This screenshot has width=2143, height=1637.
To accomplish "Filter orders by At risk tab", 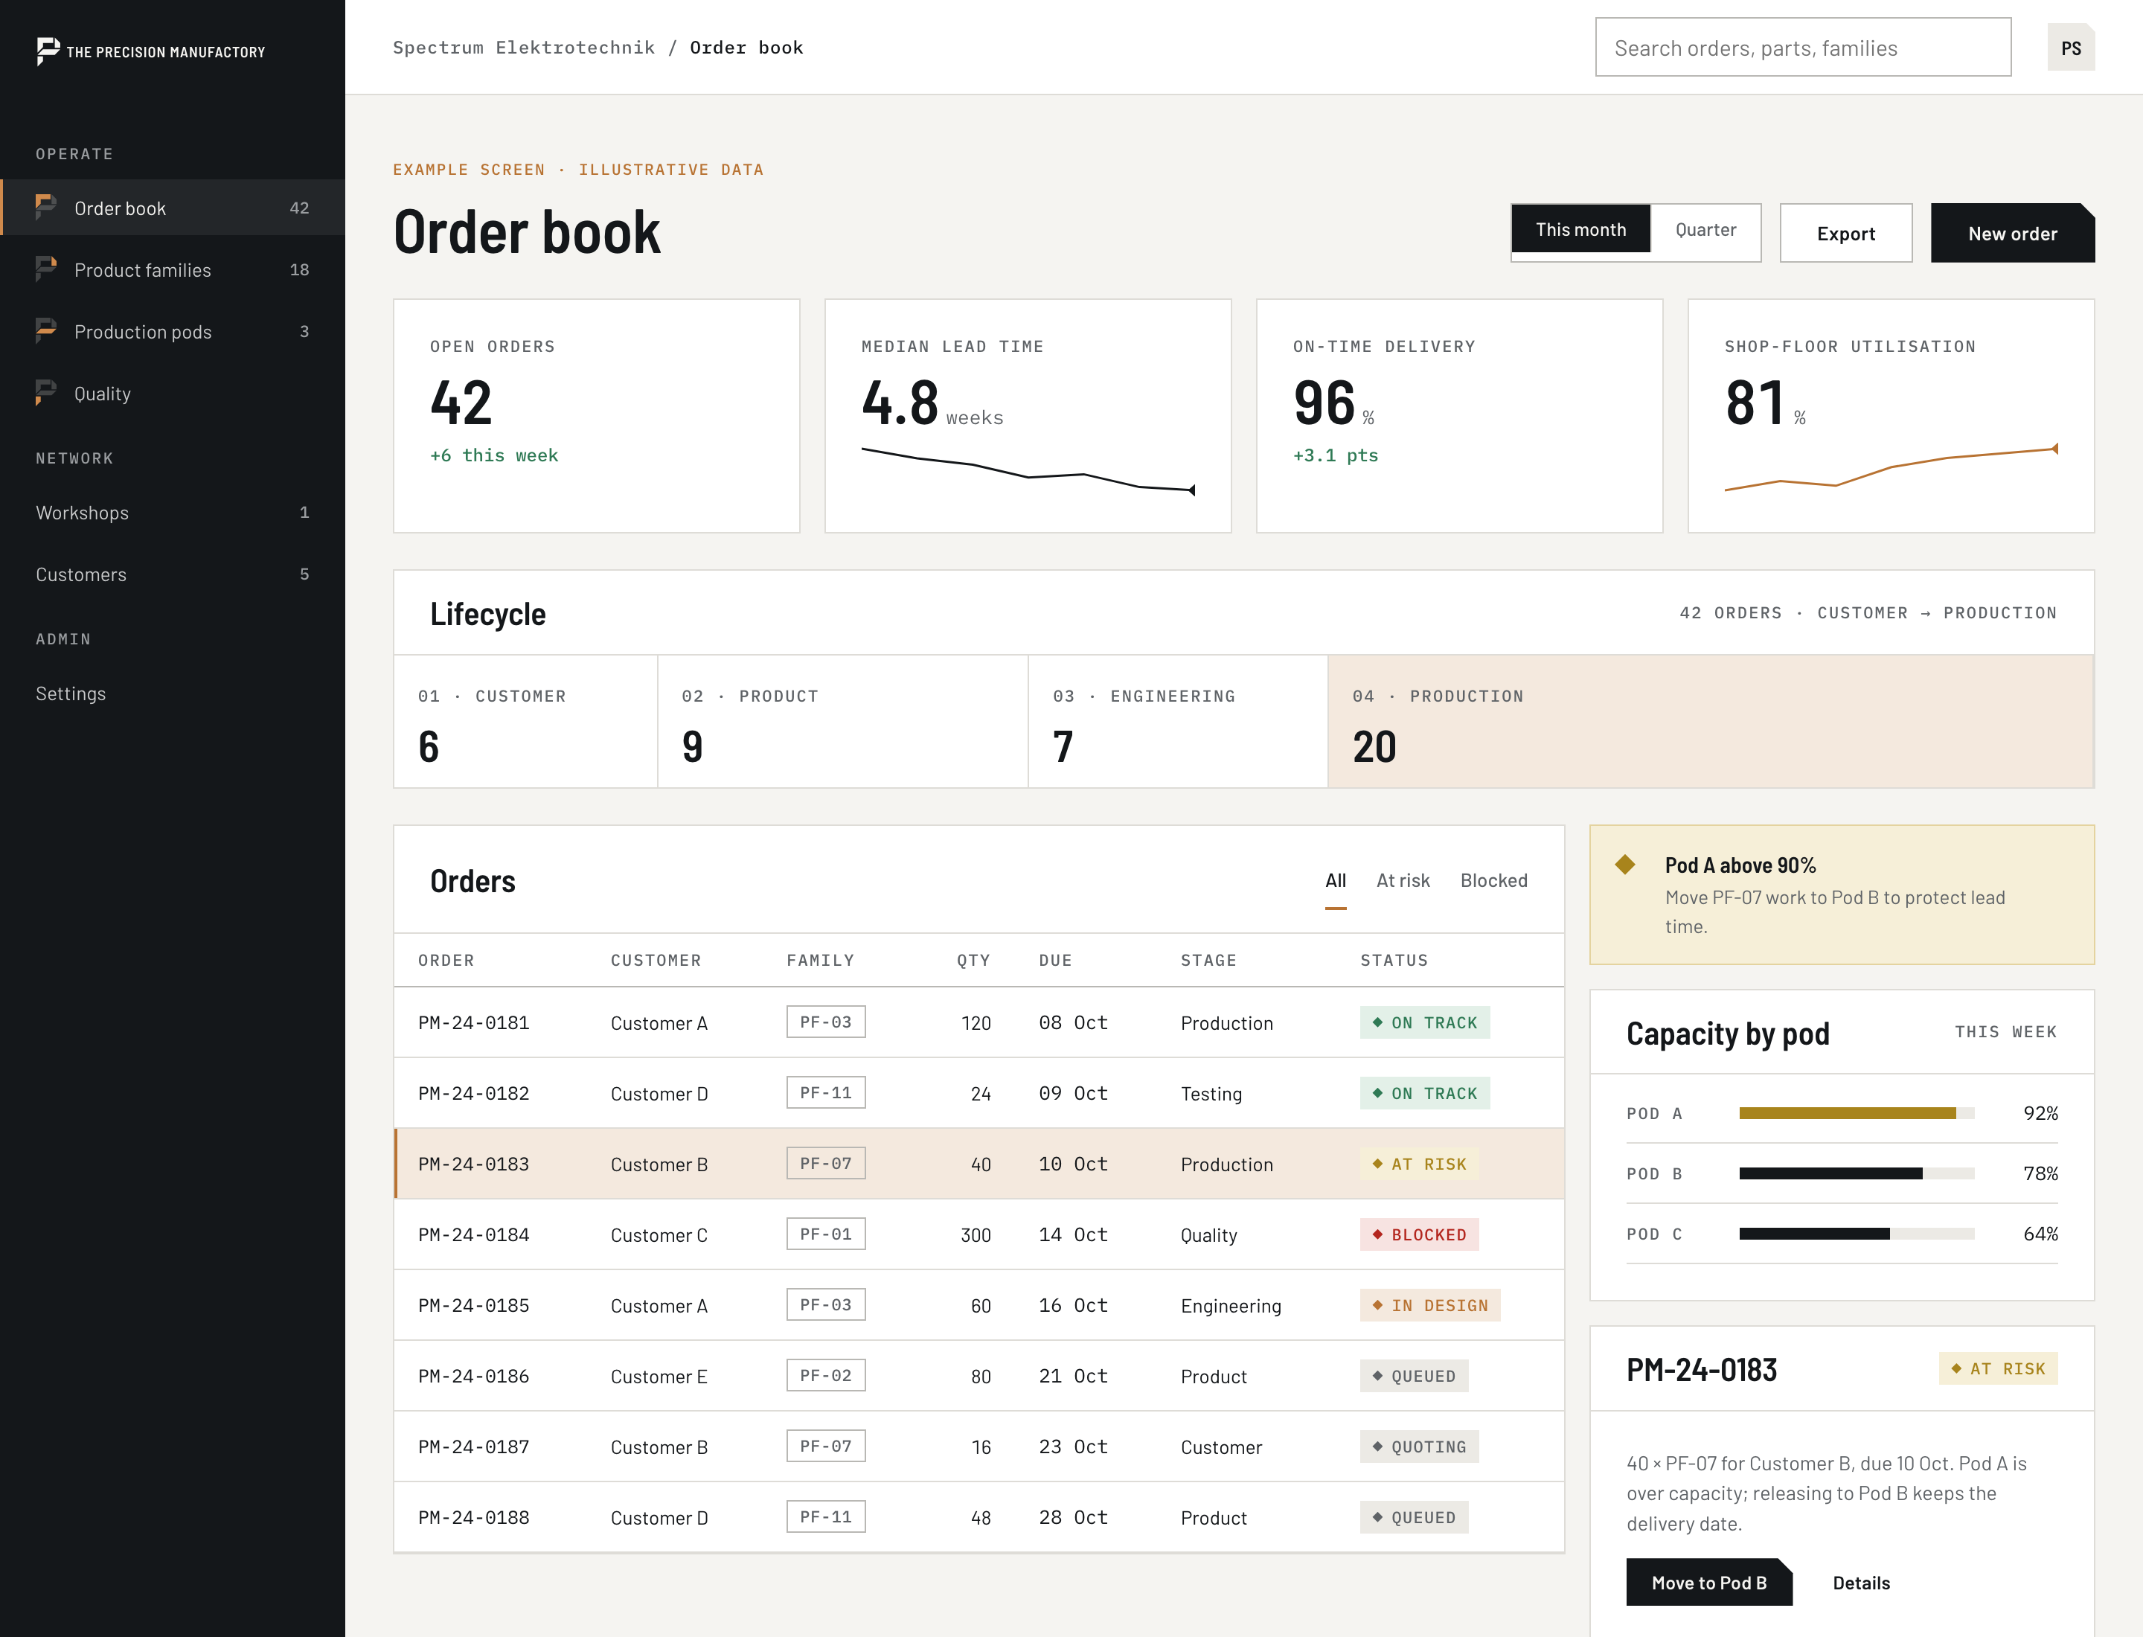I will (x=1403, y=881).
